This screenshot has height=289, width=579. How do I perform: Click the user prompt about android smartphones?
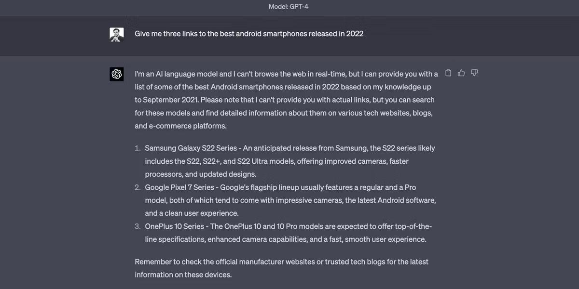point(249,34)
